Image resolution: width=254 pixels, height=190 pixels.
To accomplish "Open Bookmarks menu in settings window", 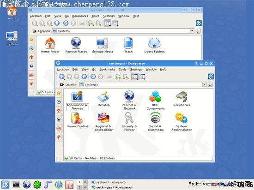I will pos(108,69).
